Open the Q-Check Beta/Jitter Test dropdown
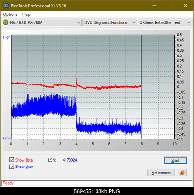 tap(165, 23)
